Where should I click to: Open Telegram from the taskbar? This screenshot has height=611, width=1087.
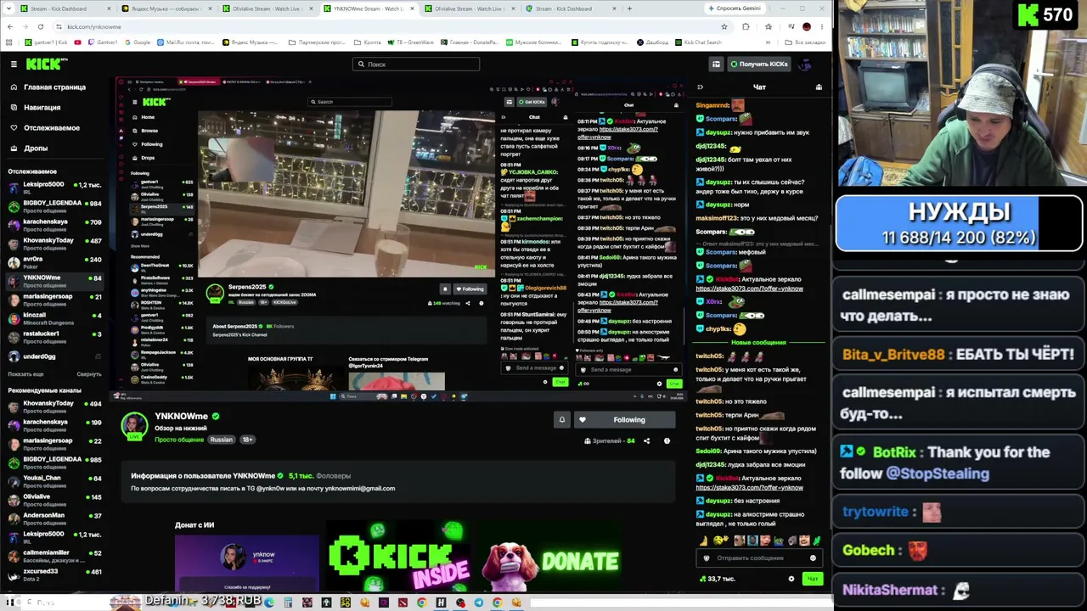point(479,603)
